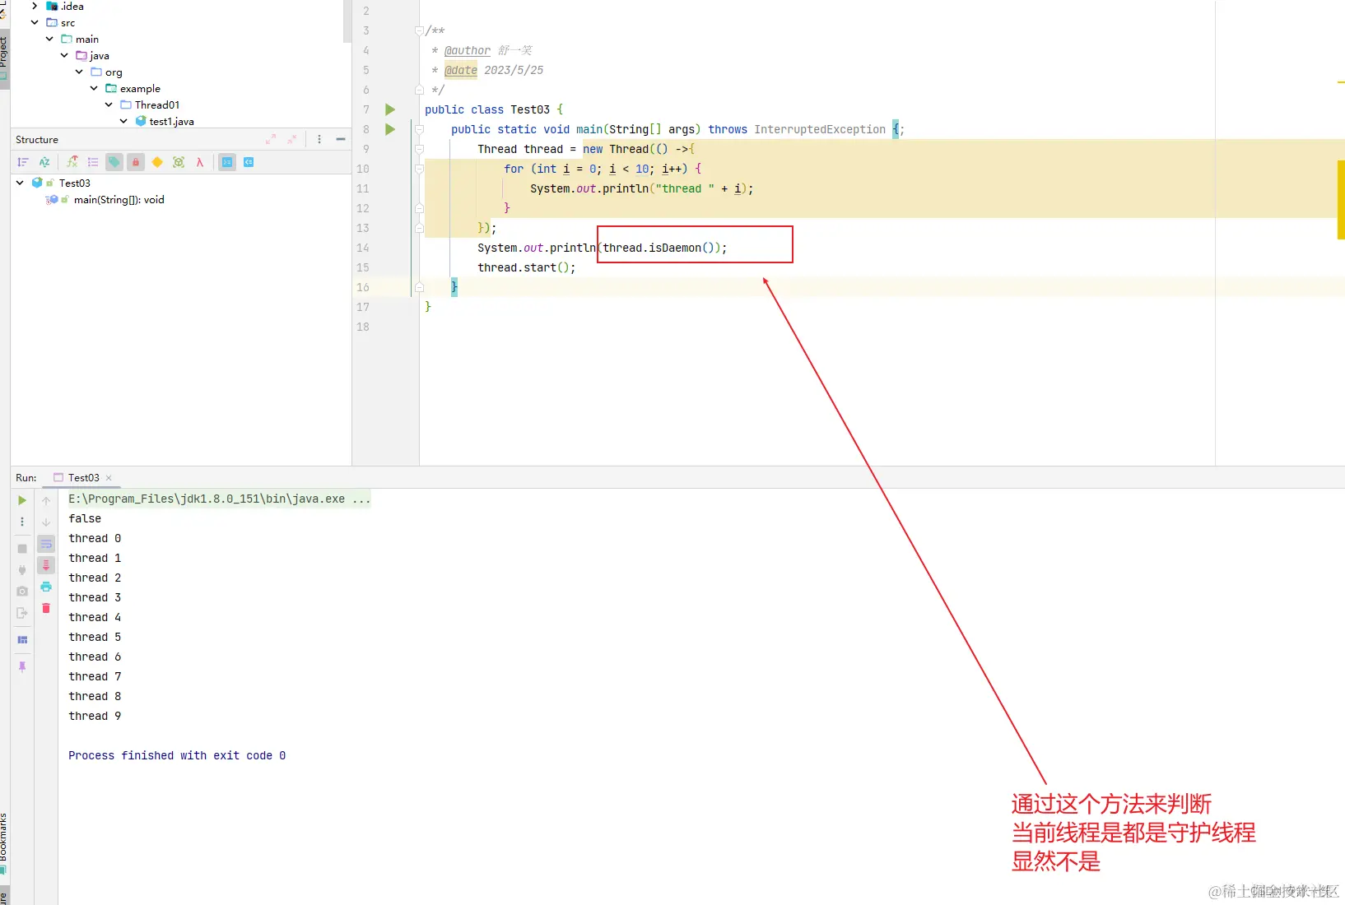Toggle Always Select Opened Element icon

pyautogui.click(x=227, y=162)
